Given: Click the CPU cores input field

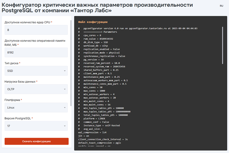Looking at the screenshot, I should 36,30.
